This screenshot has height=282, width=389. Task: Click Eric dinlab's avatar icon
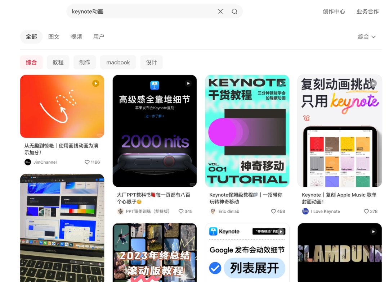pos(213,211)
